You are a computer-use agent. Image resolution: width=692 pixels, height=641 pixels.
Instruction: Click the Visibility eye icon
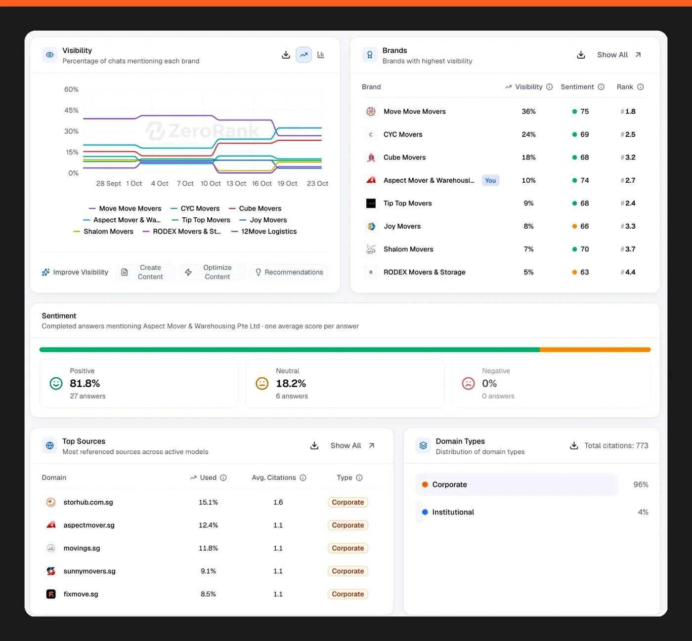tap(50, 55)
